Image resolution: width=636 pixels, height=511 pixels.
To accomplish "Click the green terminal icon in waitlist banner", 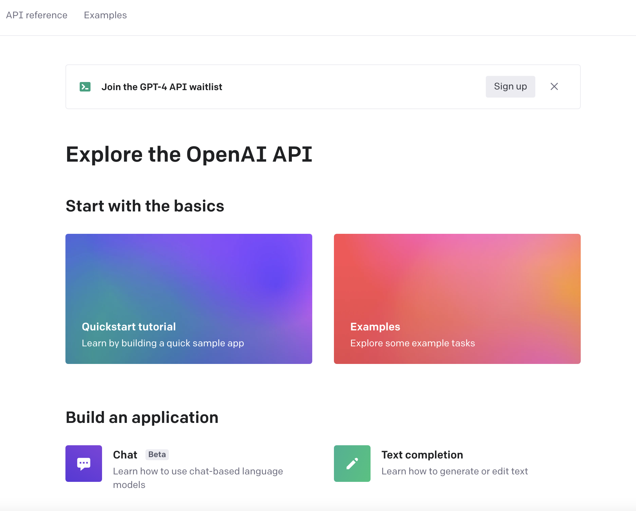I will point(85,87).
